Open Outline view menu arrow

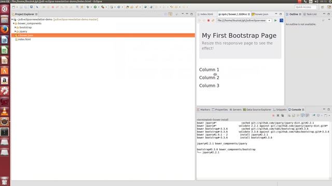[329, 20]
